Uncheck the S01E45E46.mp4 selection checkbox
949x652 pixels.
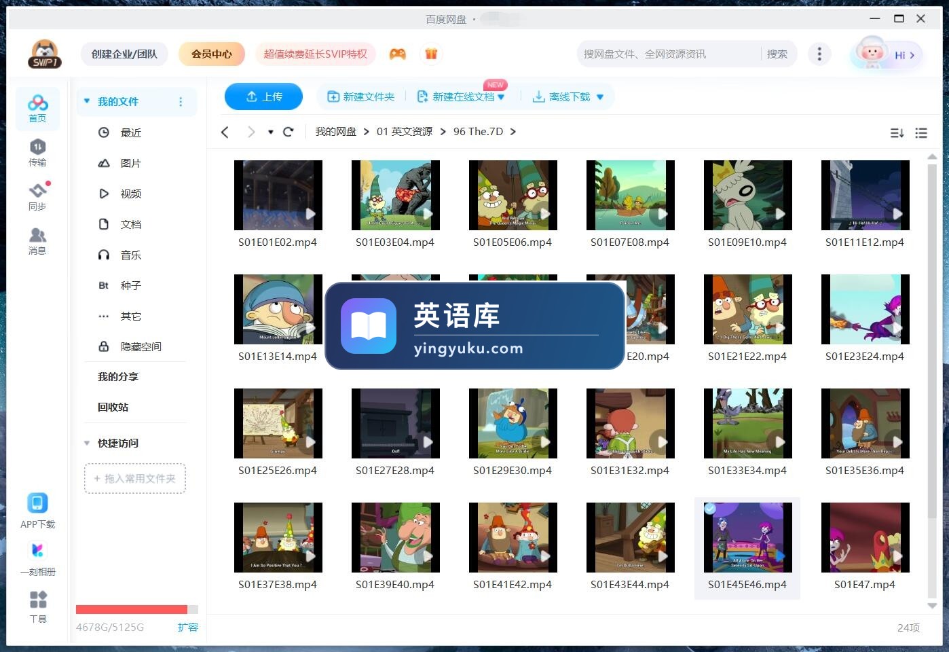tap(710, 509)
